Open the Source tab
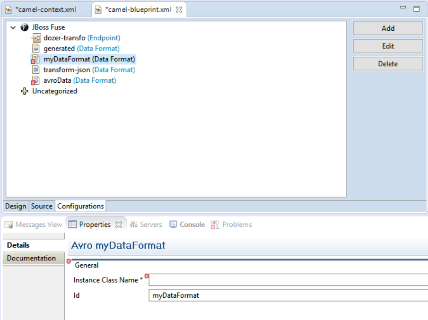This screenshot has width=428, height=320. pyautogui.click(x=42, y=206)
